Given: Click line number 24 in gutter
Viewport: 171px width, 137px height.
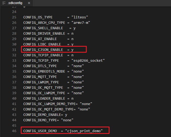Looking at the screenshot, I should pyautogui.click(x=14, y=12).
